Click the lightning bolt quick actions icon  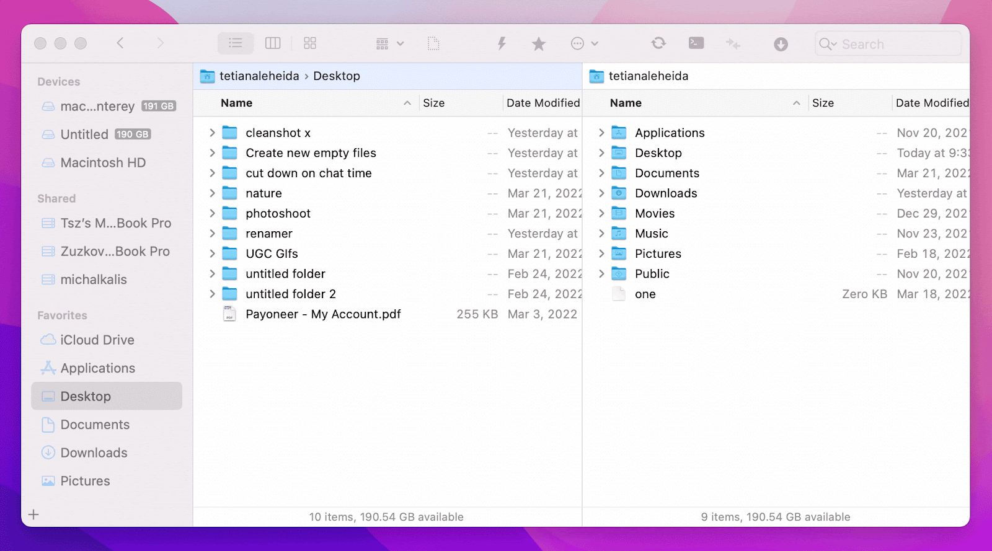tap(502, 43)
